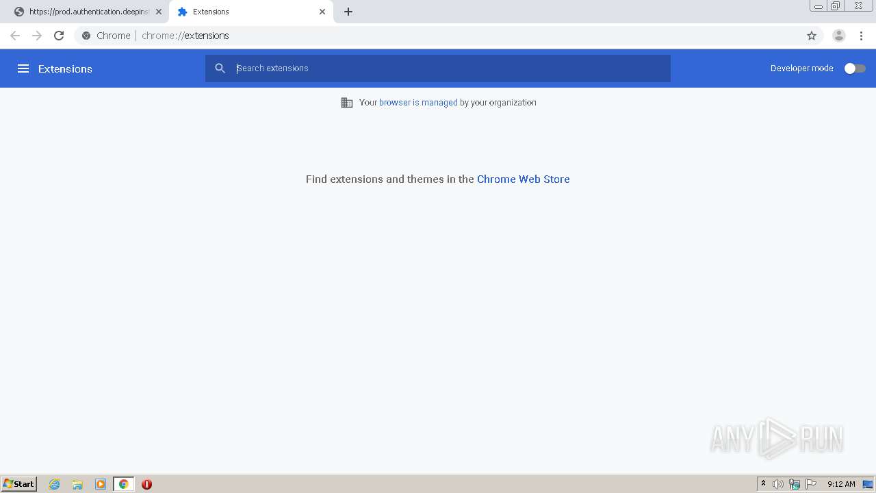Close the prod.authentication tab
Viewport: 876px width, 493px height.
[159, 12]
